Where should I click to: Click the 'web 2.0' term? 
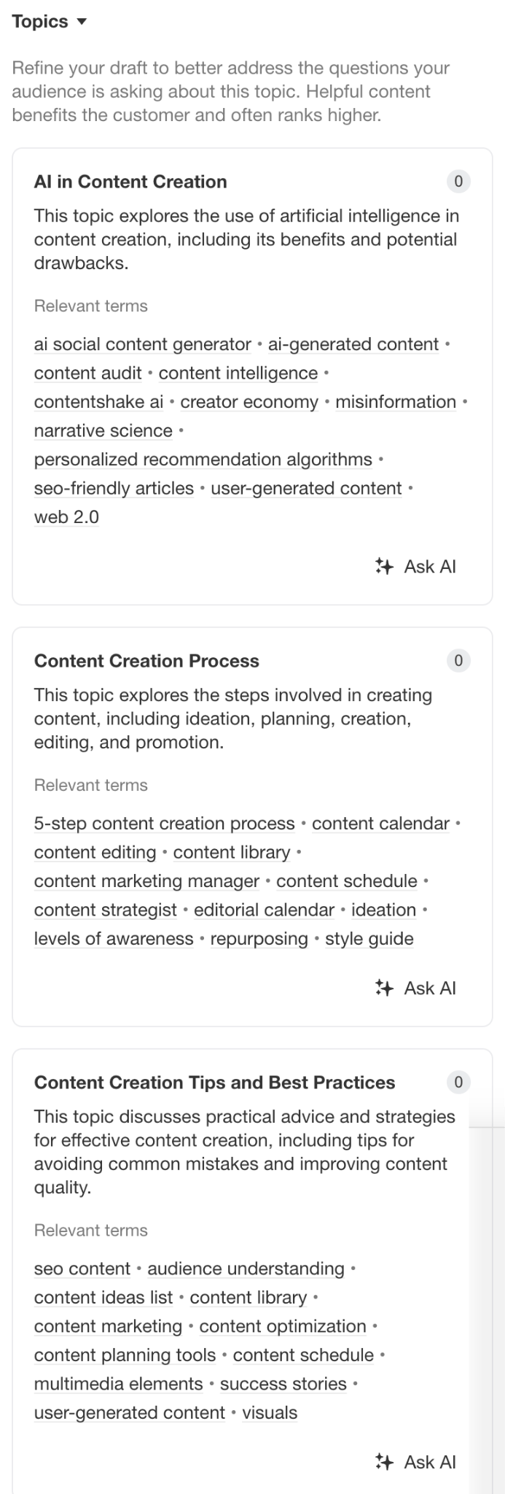[x=66, y=517]
